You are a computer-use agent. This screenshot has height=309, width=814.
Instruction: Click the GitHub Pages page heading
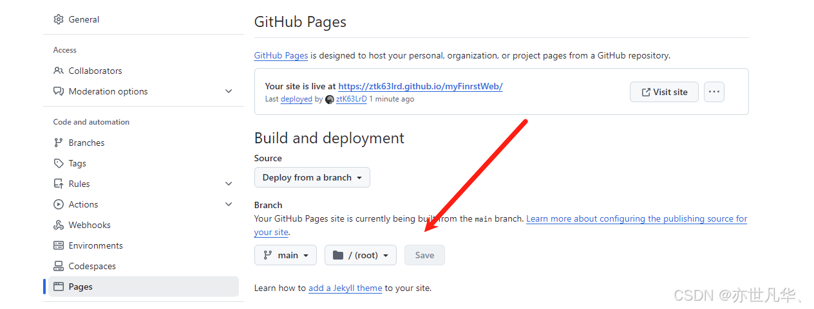(x=300, y=22)
